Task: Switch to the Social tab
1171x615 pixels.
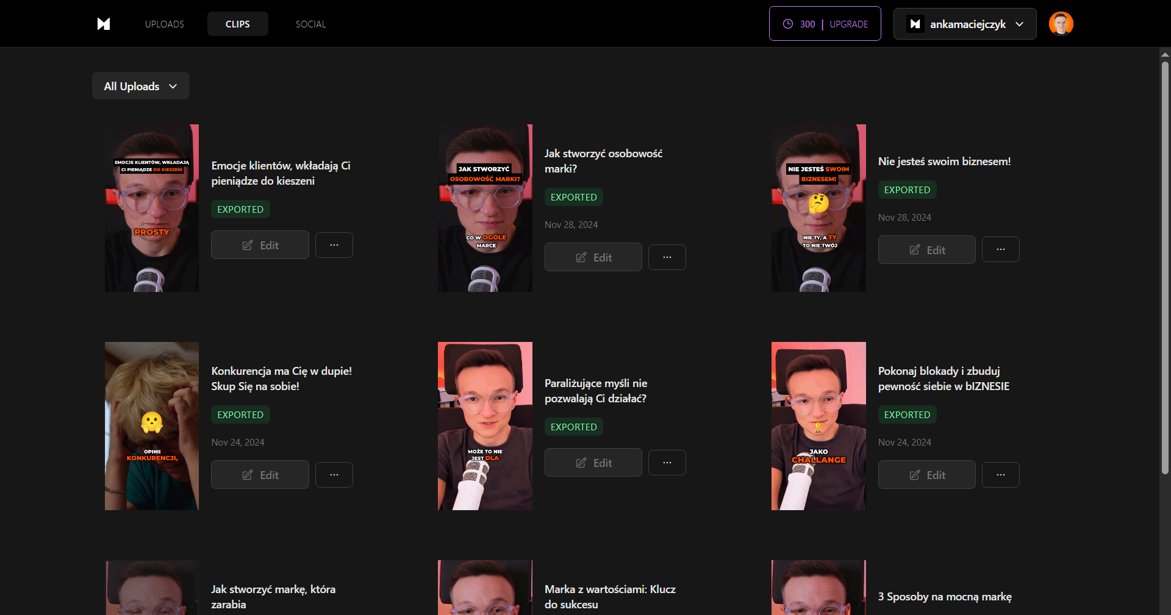Action: (310, 24)
